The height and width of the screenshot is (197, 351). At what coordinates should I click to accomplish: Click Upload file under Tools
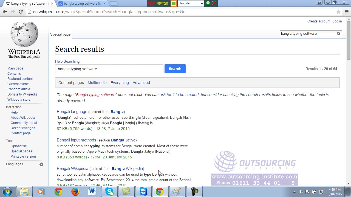coord(19,146)
